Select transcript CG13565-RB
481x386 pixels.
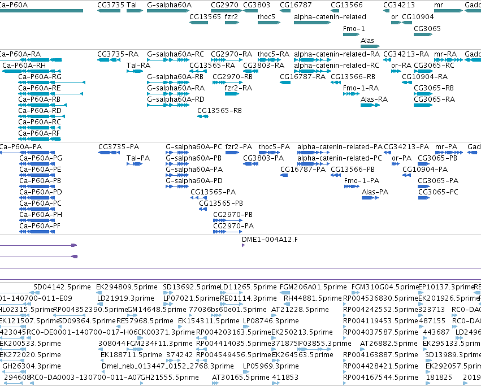coord(220,110)
